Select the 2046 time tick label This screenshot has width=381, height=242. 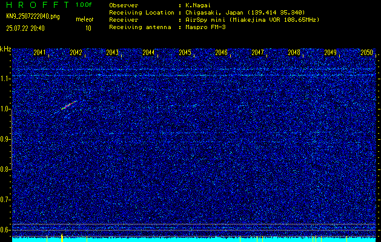click(x=221, y=53)
